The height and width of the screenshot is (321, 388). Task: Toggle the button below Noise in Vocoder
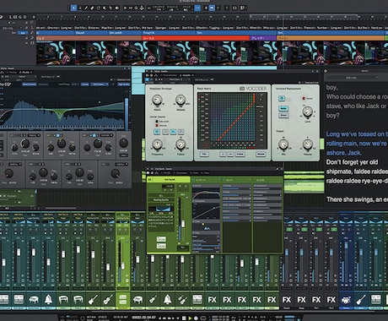click(283, 115)
